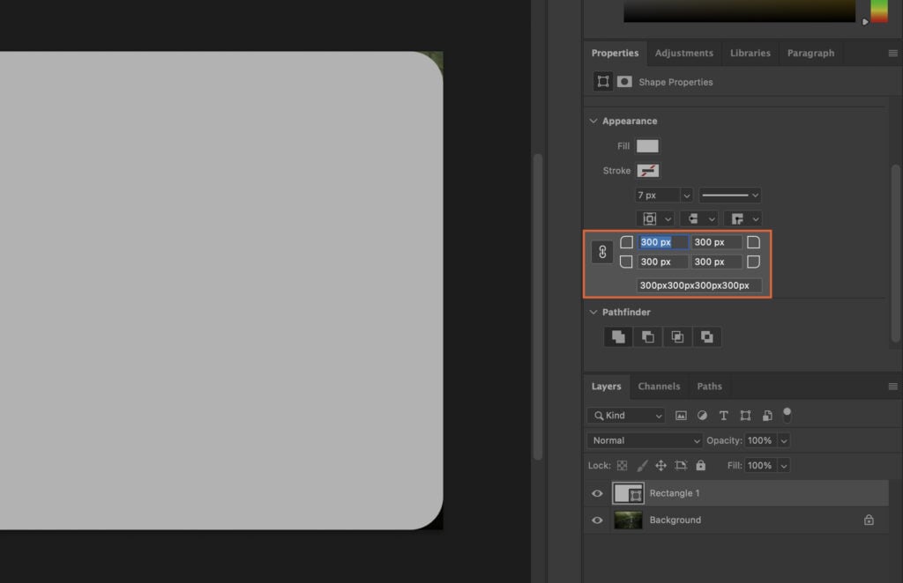Click the Subtract Front Shape Pathfinder icon

[x=647, y=336]
